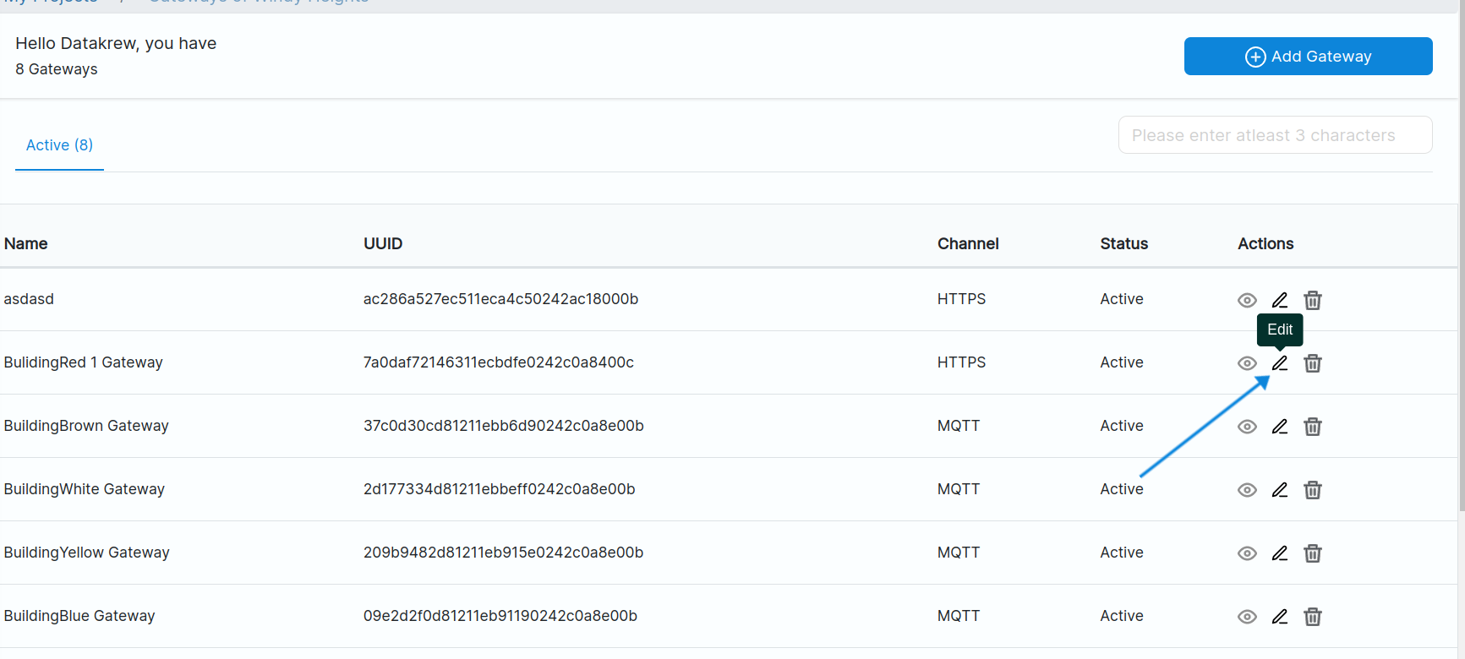Edit the BuildingWhite Gateway
The image size is (1465, 659).
point(1280,490)
